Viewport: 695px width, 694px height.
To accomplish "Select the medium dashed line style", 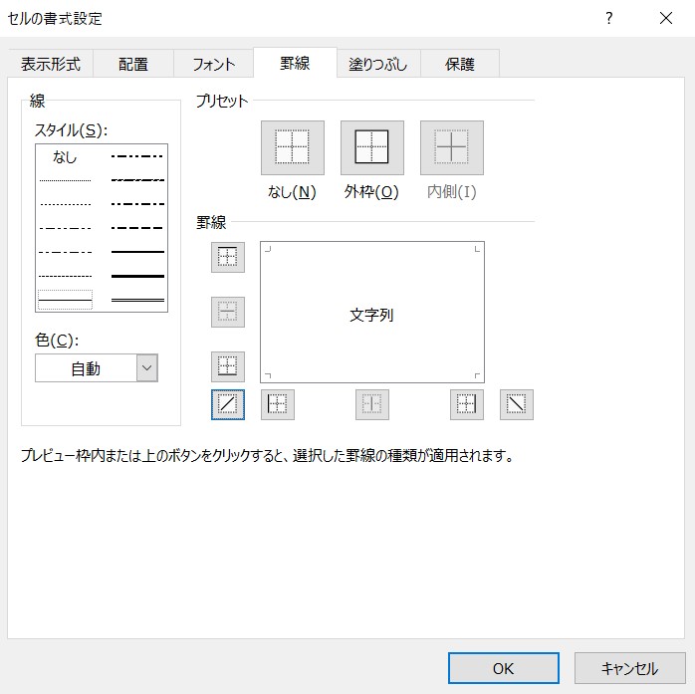I will point(137,228).
